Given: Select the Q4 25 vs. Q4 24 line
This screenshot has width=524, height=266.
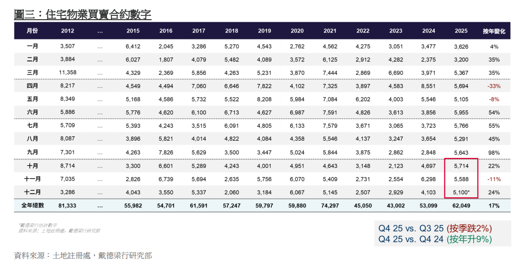Looking at the screenshot, I should (435, 239).
